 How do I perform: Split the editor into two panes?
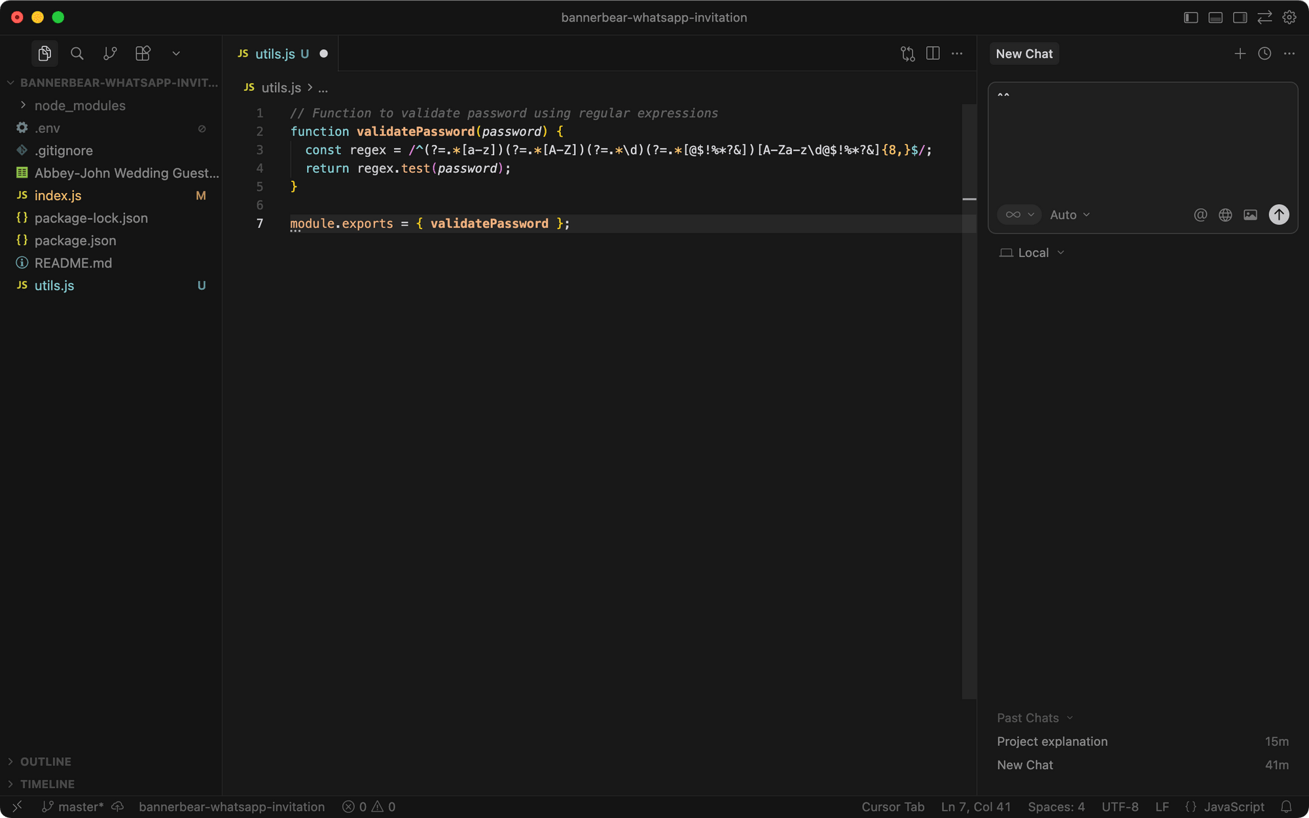point(932,54)
